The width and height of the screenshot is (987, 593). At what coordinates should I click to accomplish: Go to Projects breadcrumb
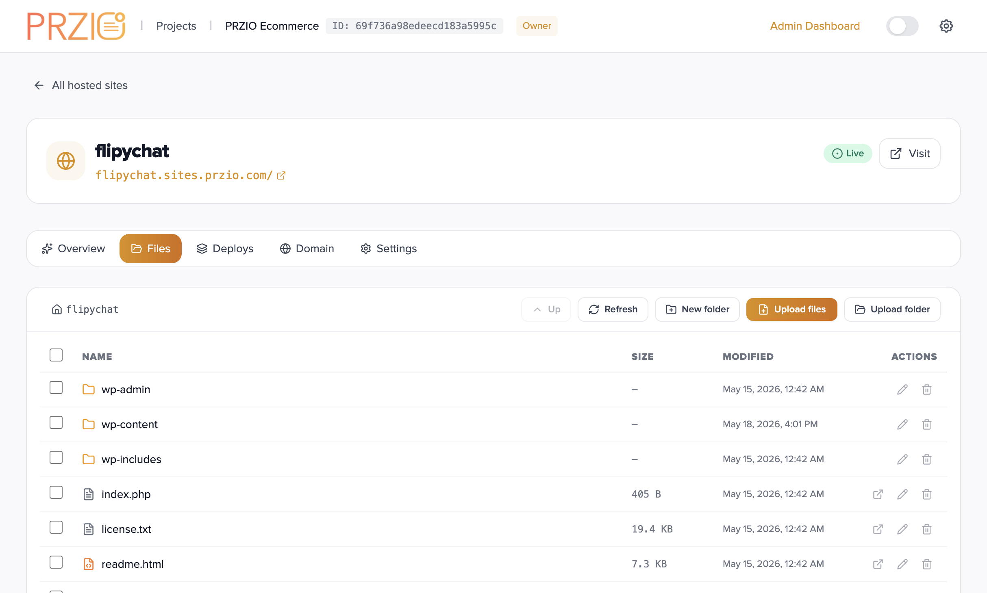coord(176,26)
